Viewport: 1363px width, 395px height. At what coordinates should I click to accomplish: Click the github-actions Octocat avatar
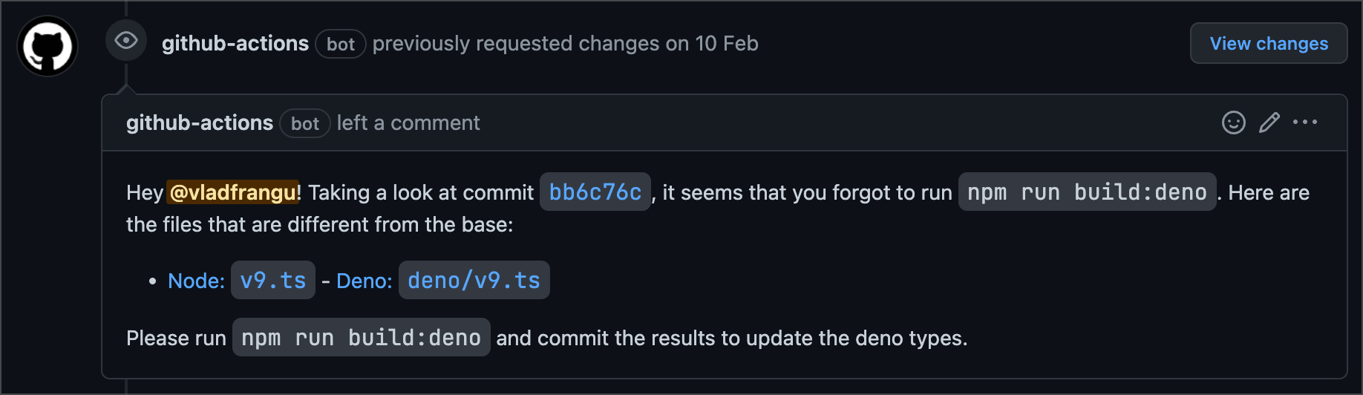coord(48,46)
